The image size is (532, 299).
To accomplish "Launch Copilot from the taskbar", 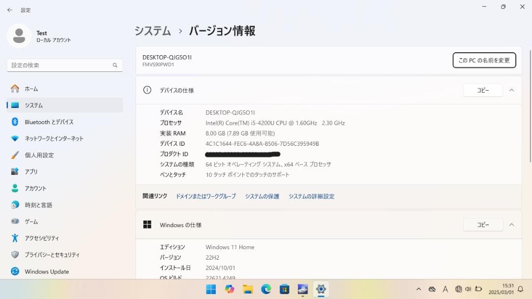I will [230, 289].
